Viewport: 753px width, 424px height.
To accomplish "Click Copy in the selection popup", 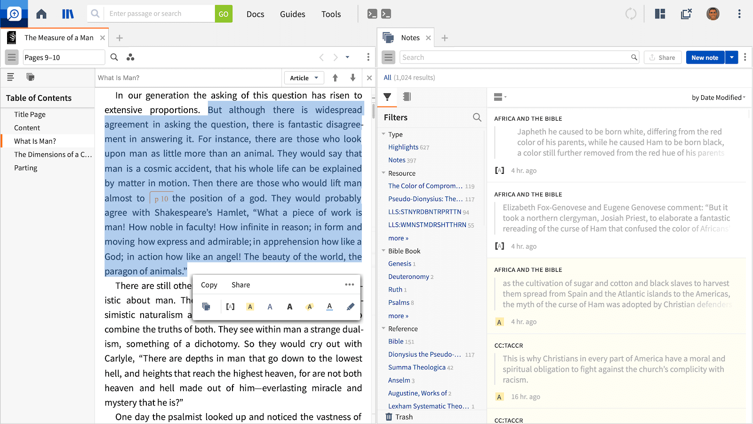I will pyautogui.click(x=209, y=285).
